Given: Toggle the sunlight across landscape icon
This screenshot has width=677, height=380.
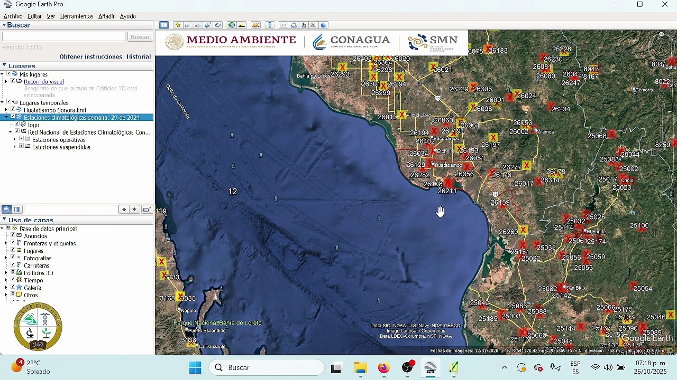Looking at the screenshot, I should click(x=242, y=25).
